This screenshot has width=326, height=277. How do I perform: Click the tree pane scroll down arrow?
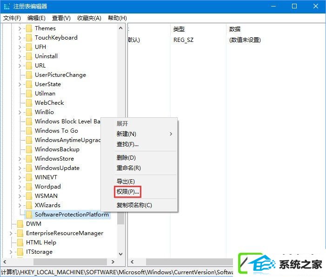[x=120, y=254]
